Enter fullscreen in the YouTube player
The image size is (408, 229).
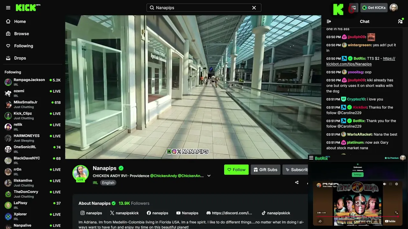pyautogui.click(x=397, y=213)
